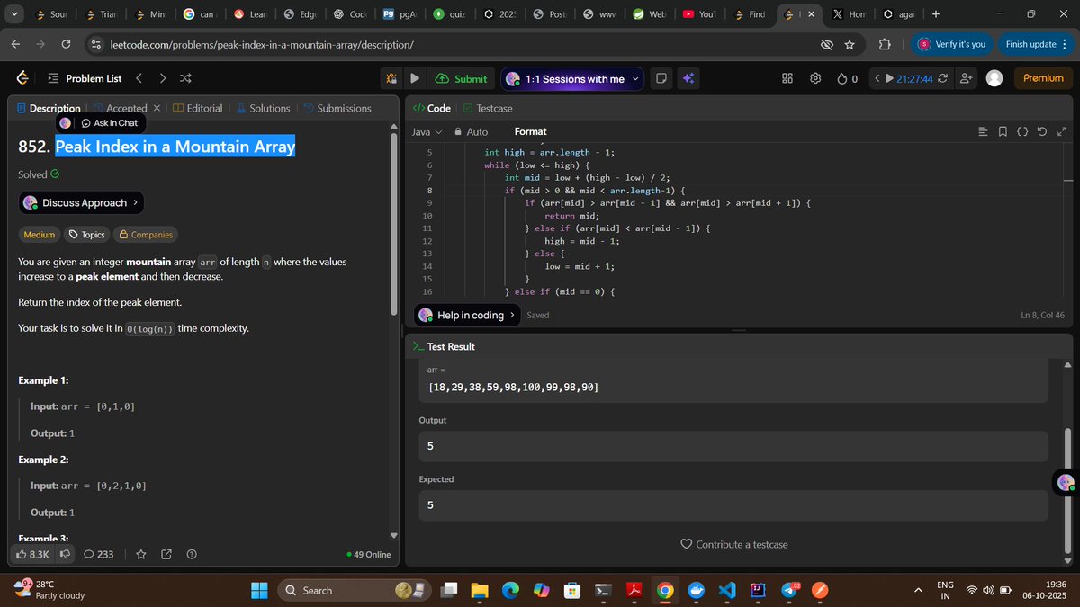Open the notes icon in toolbar
This screenshot has height=607, width=1080.
pos(661,79)
